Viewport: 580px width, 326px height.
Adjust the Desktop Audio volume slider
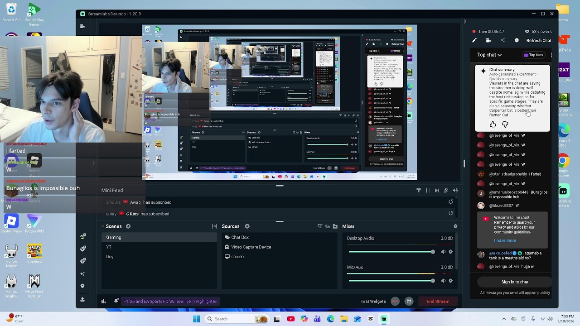391,252
